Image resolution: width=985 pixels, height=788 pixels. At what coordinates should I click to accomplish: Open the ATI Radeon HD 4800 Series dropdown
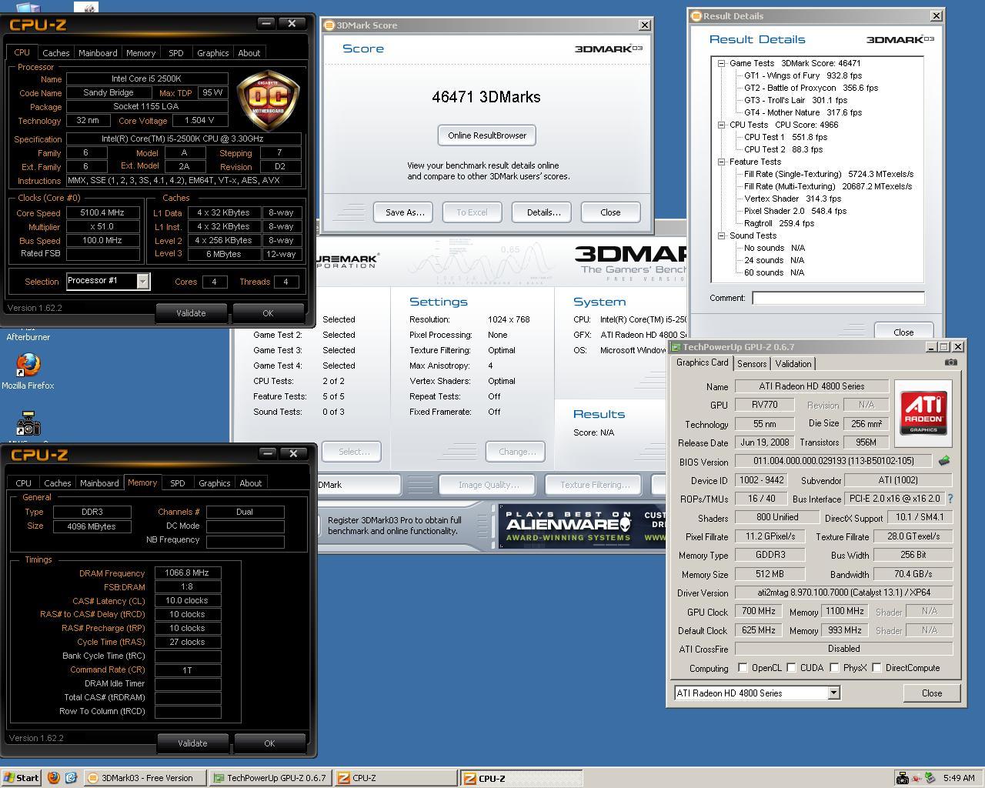point(833,693)
